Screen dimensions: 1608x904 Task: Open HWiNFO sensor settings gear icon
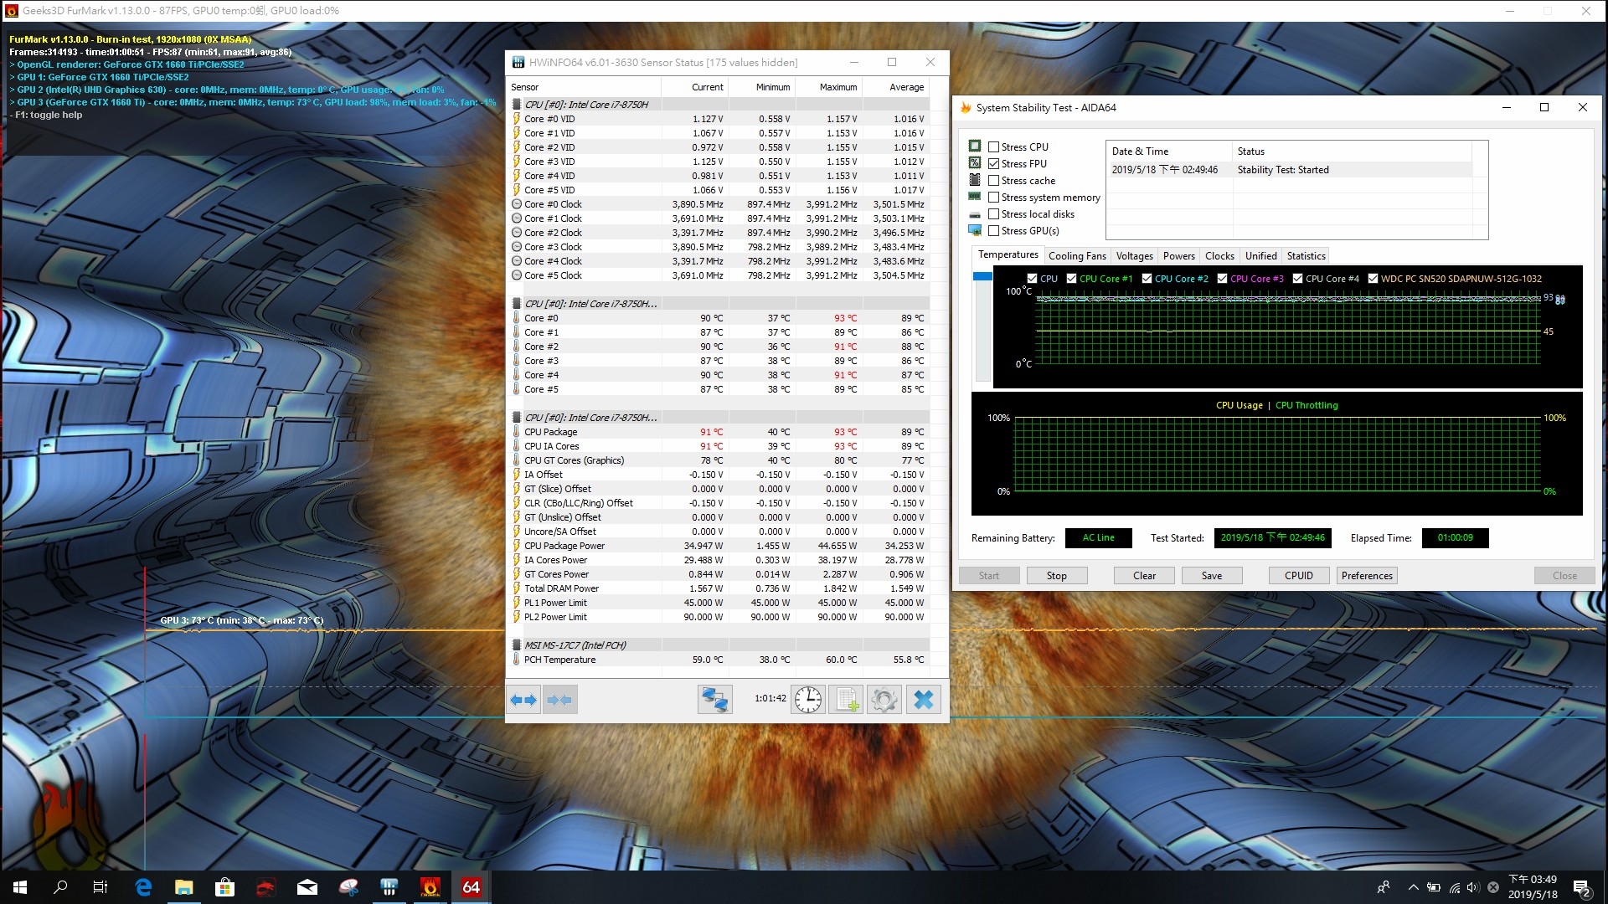(884, 700)
